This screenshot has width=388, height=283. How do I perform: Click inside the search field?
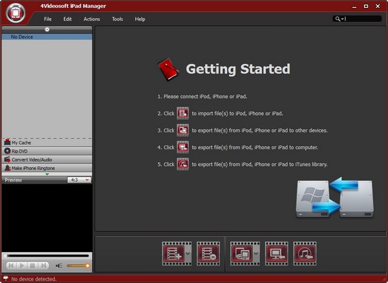point(362,19)
